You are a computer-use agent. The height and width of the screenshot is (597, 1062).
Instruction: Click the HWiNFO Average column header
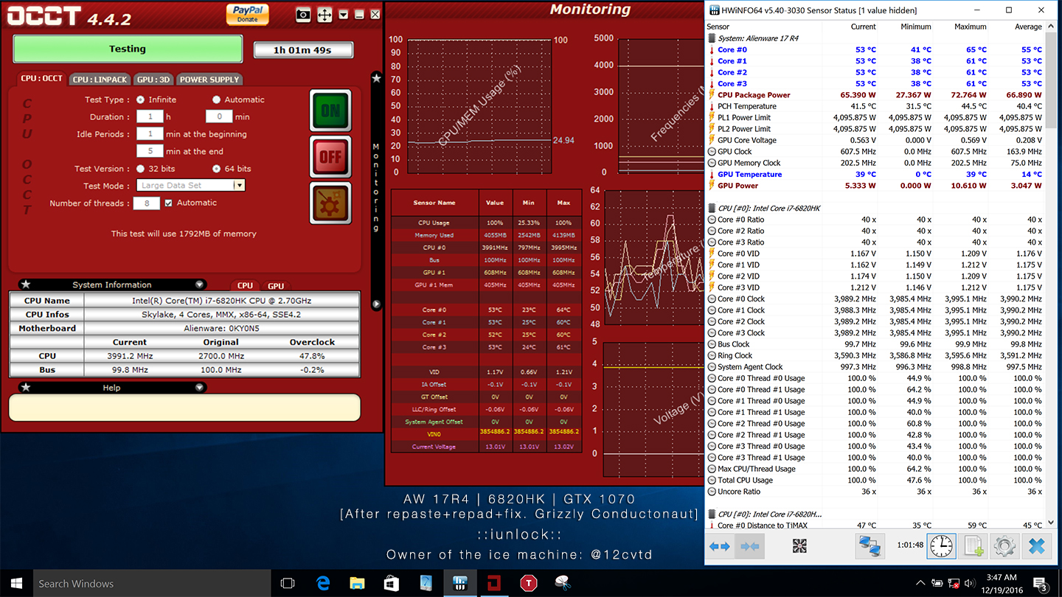tap(1027, 27)
